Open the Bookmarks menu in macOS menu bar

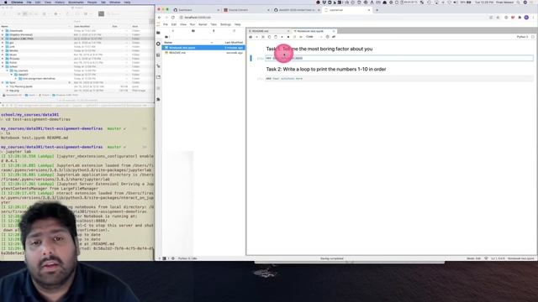tap(76, 2)
